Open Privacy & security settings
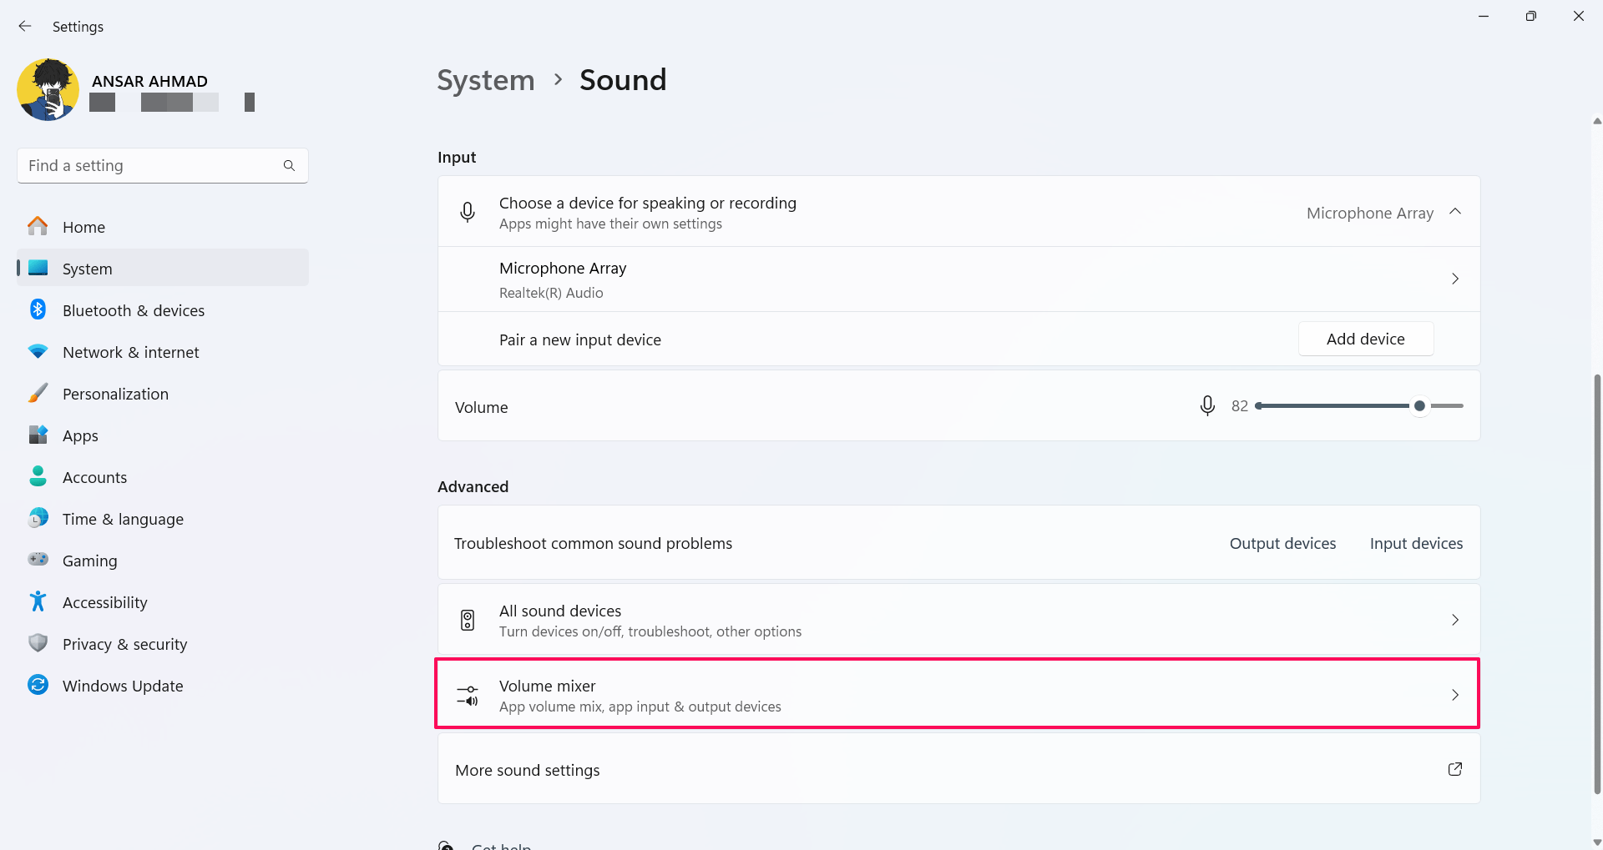The image size is (1603, 850). (x=163, y=644)
